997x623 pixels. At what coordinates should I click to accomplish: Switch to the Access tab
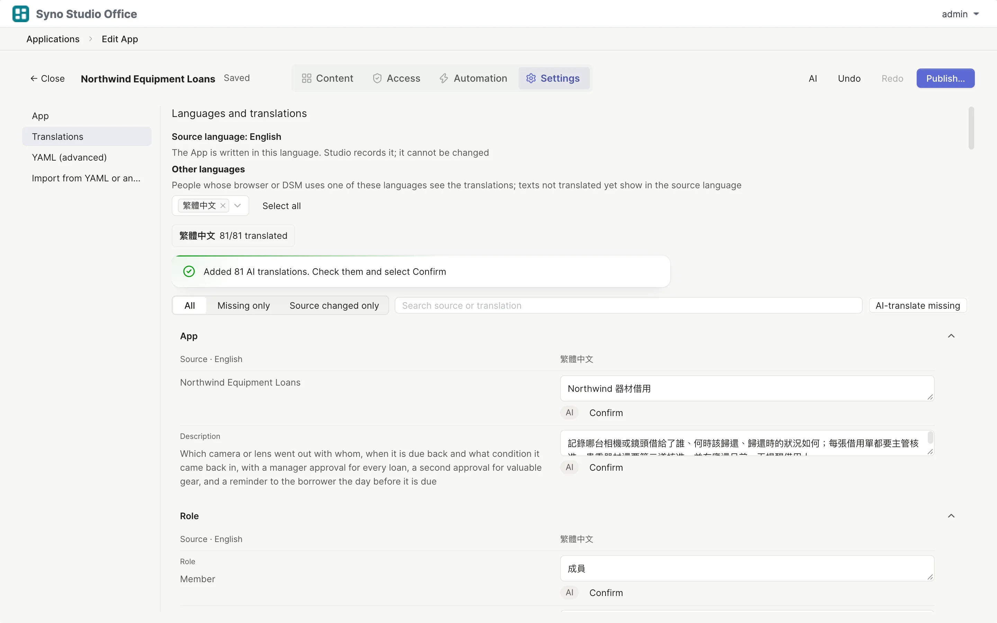click(396, 78)
